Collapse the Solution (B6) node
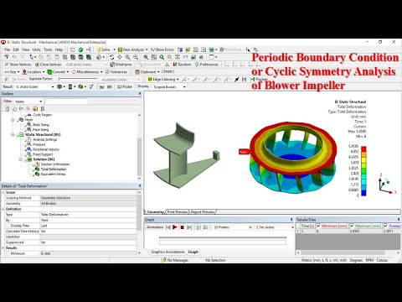 point(20,159)
